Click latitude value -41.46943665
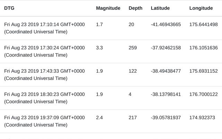The width and height of the screenshot is (222, 139). [x=166, y=25]
